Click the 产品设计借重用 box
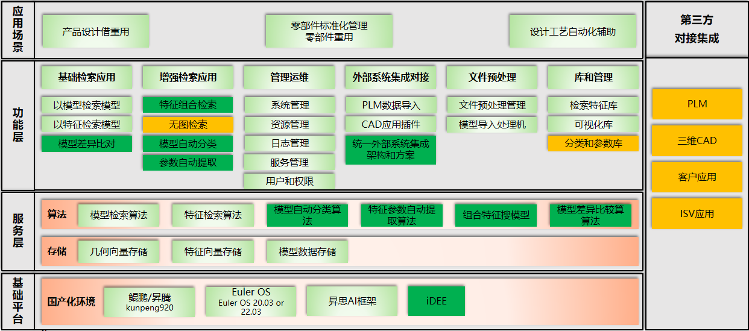 point(95,31)
